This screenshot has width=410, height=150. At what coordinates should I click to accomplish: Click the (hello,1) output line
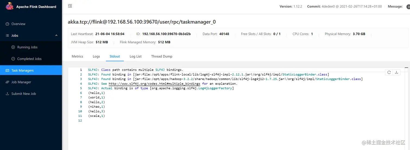tap(96, 93)
